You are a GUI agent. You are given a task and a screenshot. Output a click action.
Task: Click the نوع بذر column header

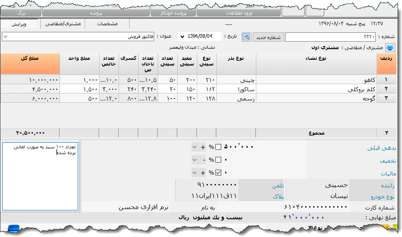click(236, 64)
